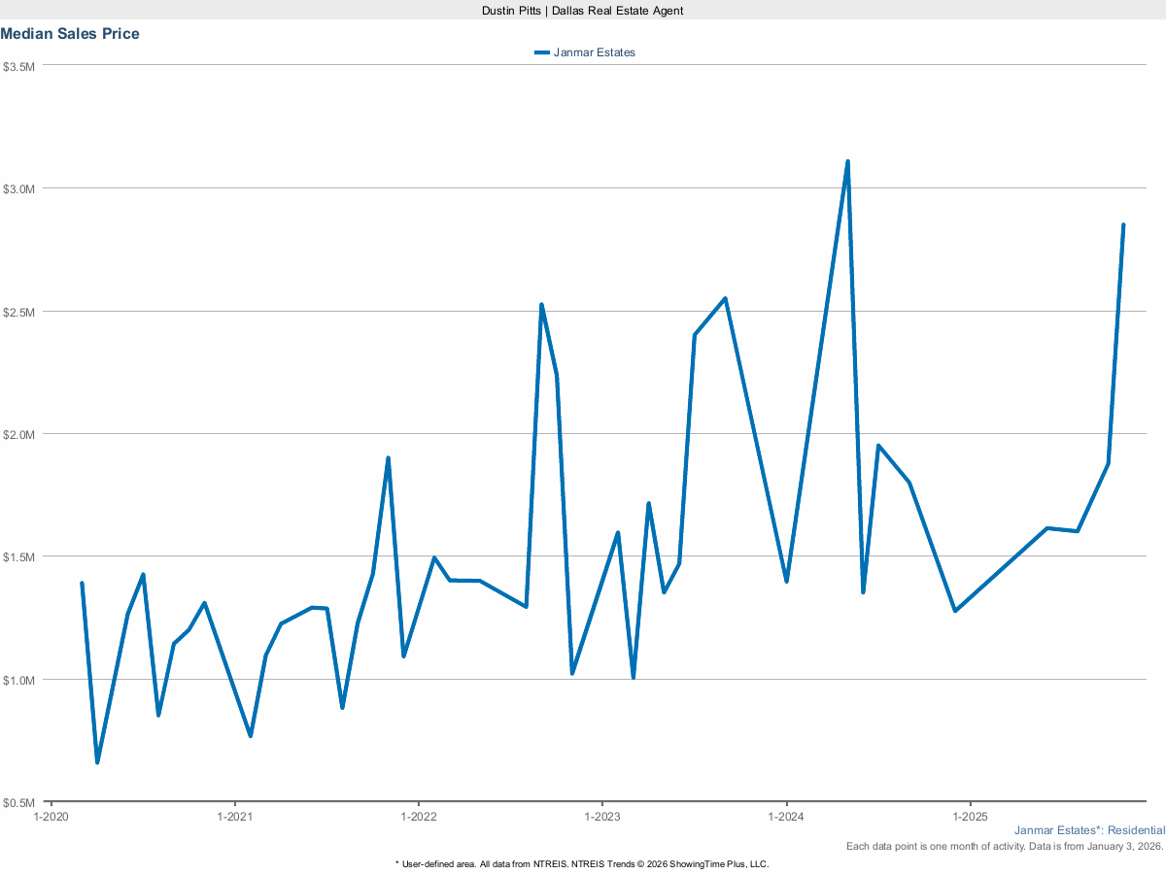1166x874 pixels.
Task: Click the final rising data point near 2.85M
Action: click(x=1123, y=225)
